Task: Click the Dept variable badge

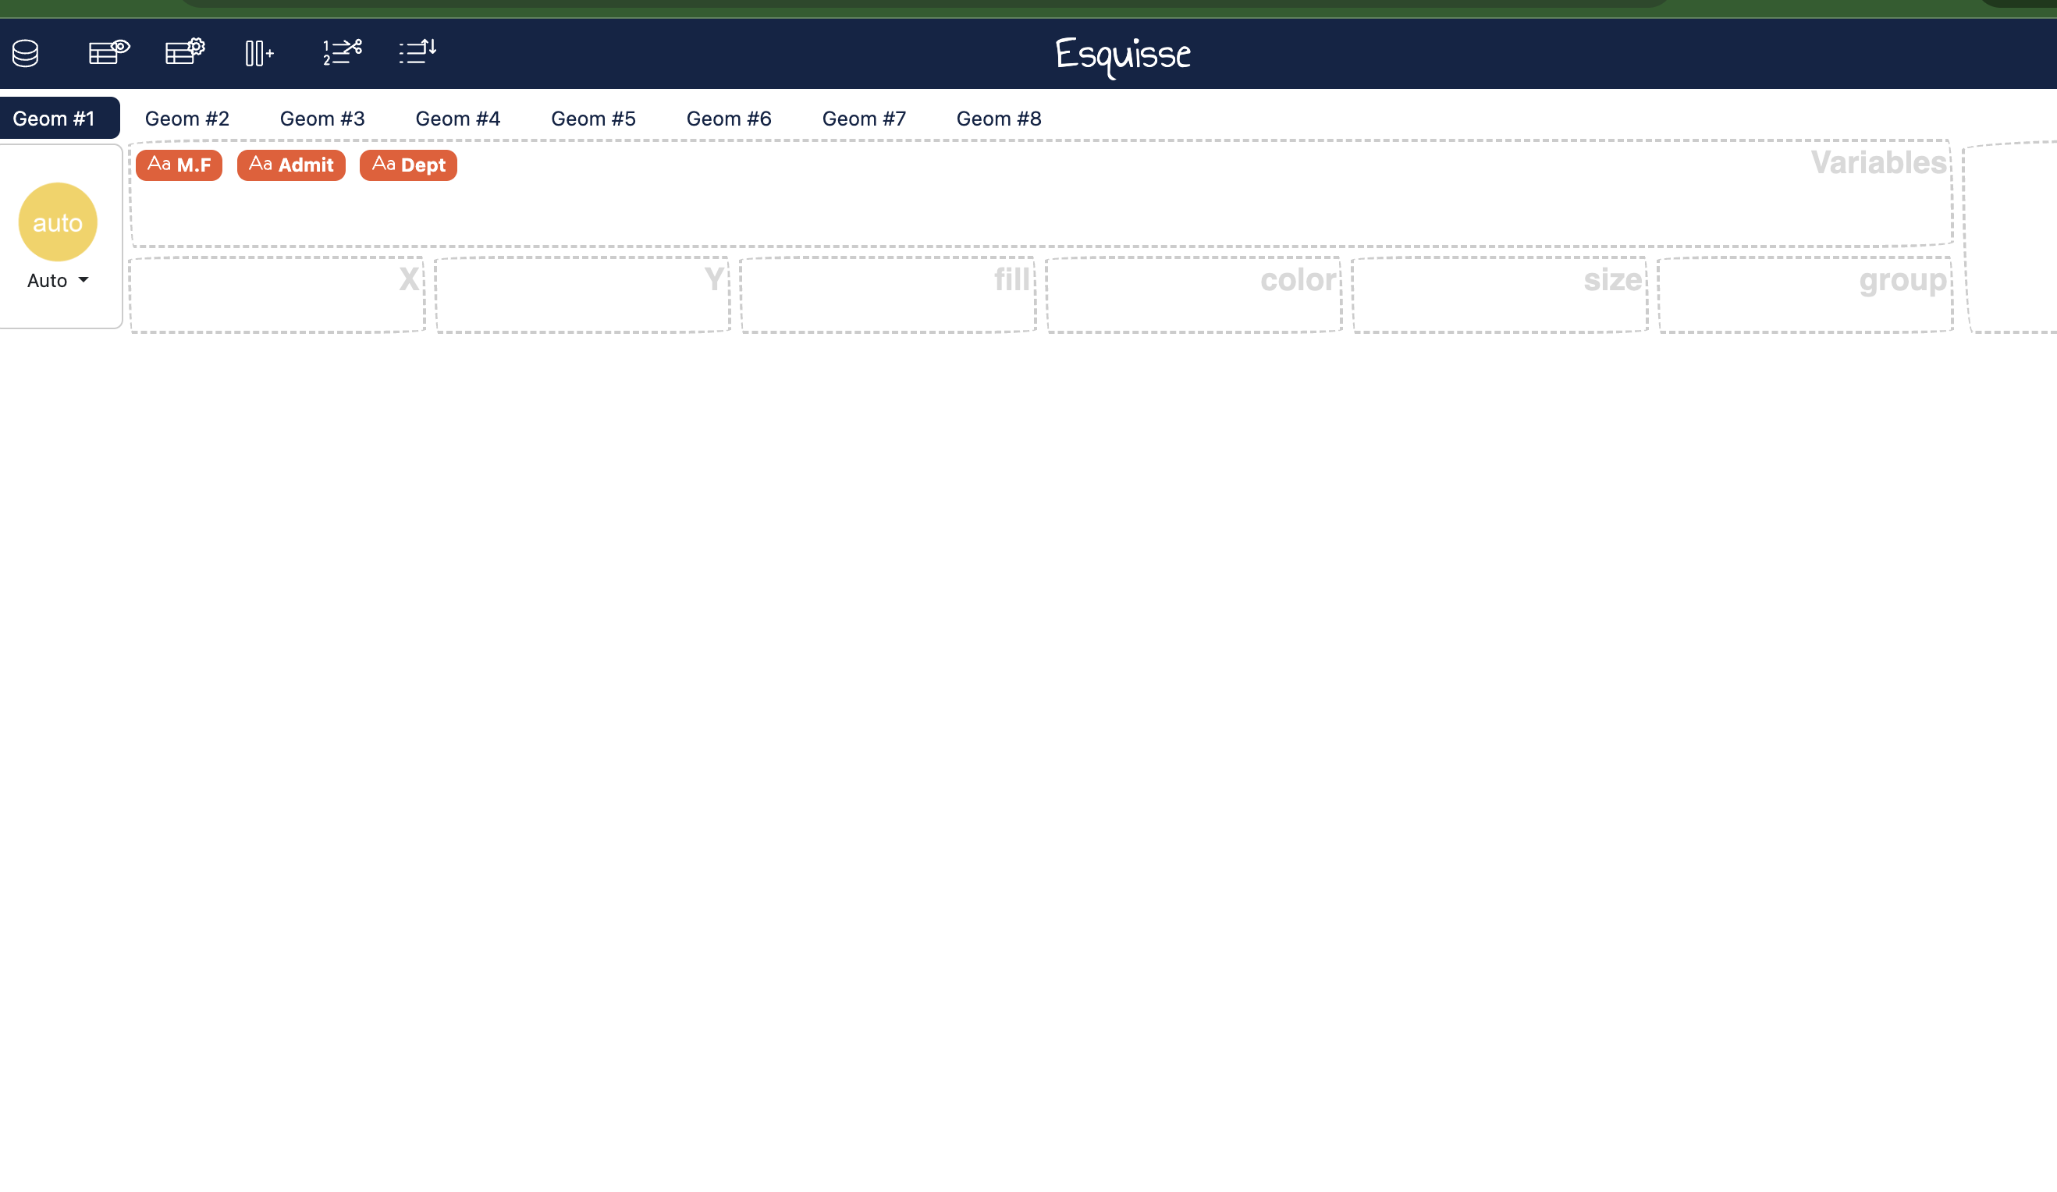Action: click(x=408, y=165)
